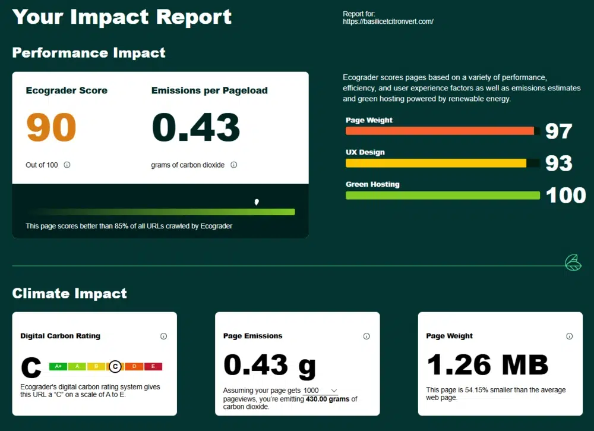
Task: Click the green percentile gradient bar
Action: [x=160, y=212]
